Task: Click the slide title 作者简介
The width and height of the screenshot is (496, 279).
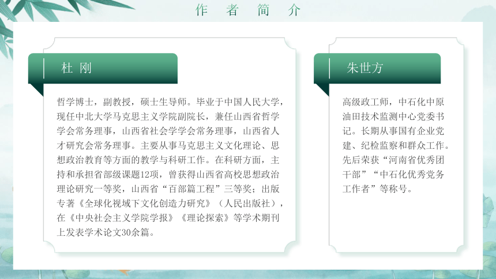Action: [248, 10]
